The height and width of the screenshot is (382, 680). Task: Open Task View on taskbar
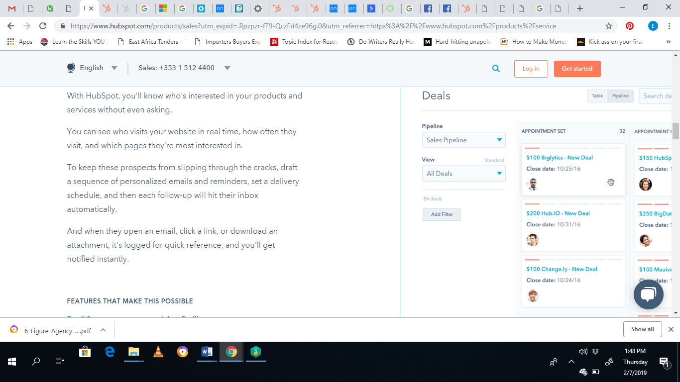click(60, 362)
